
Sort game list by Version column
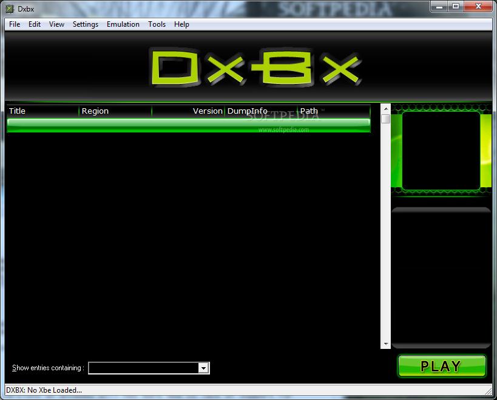pyautogui.click(x=208, y=111)
